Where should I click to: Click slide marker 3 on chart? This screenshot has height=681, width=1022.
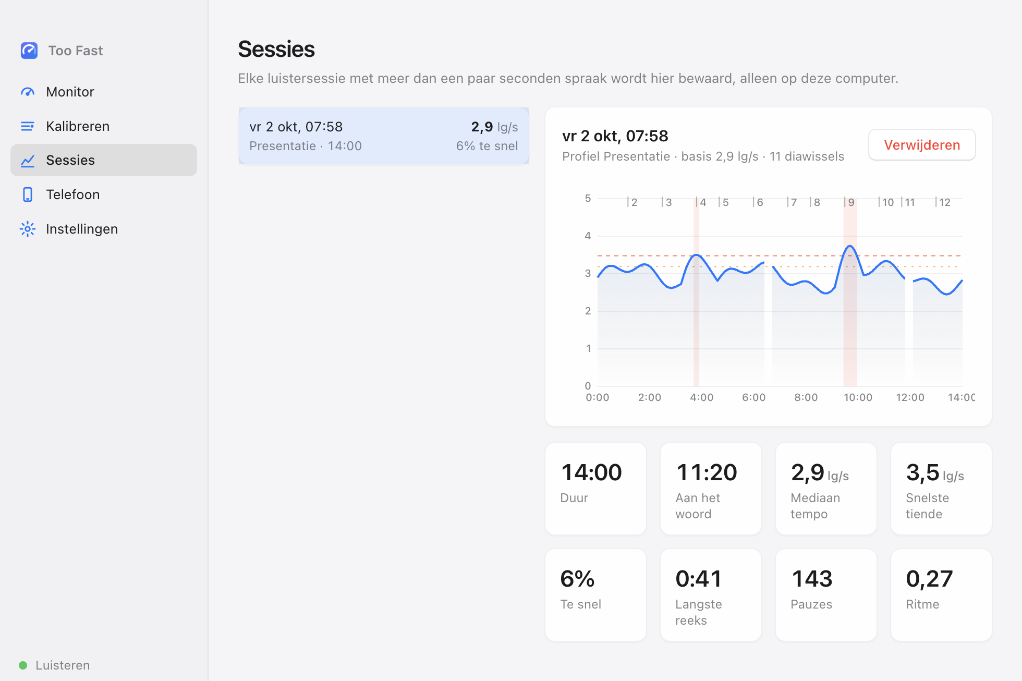(x=666, y=202)
